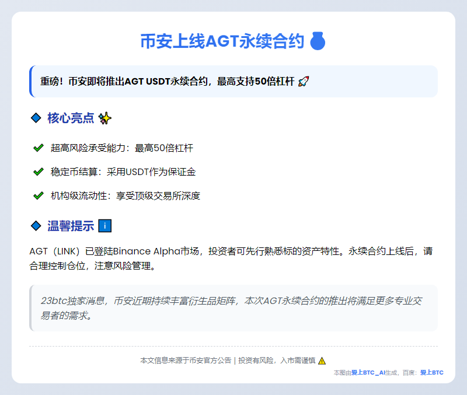Image resolution: width=467 pixels, height=395 pixels.
Task: Click the text 采用USDT作为保证金
Action: 151,172
